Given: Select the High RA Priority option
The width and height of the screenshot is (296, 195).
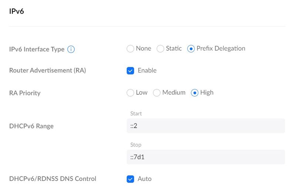Looking at the screenshot, I should coord(195,93).
